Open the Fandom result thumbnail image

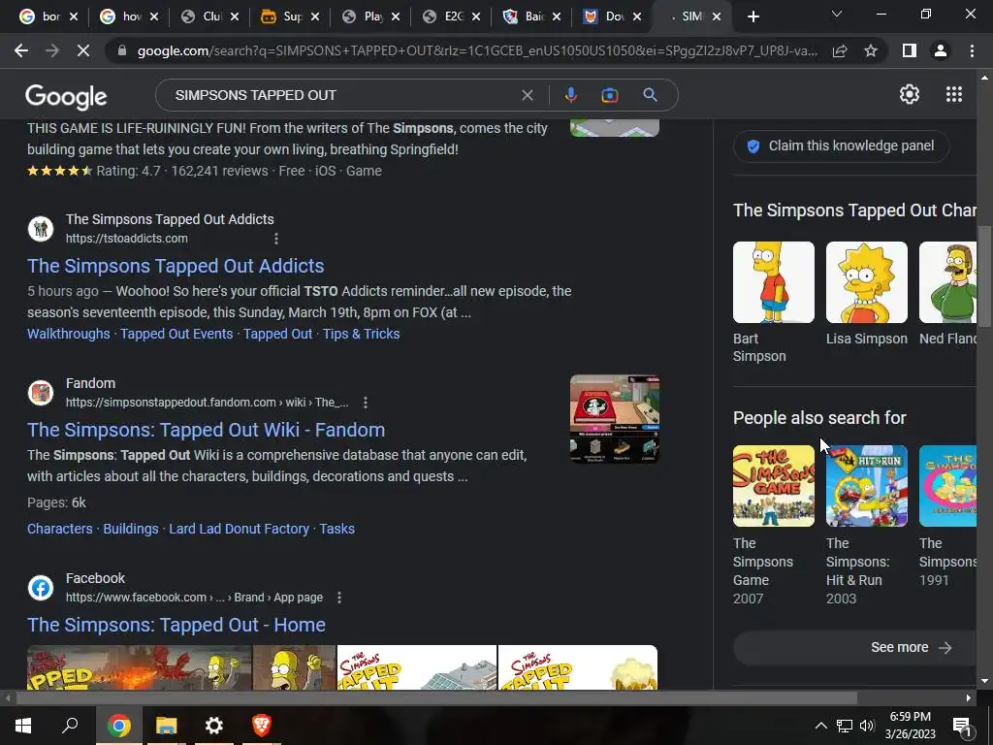pos(614,419)
